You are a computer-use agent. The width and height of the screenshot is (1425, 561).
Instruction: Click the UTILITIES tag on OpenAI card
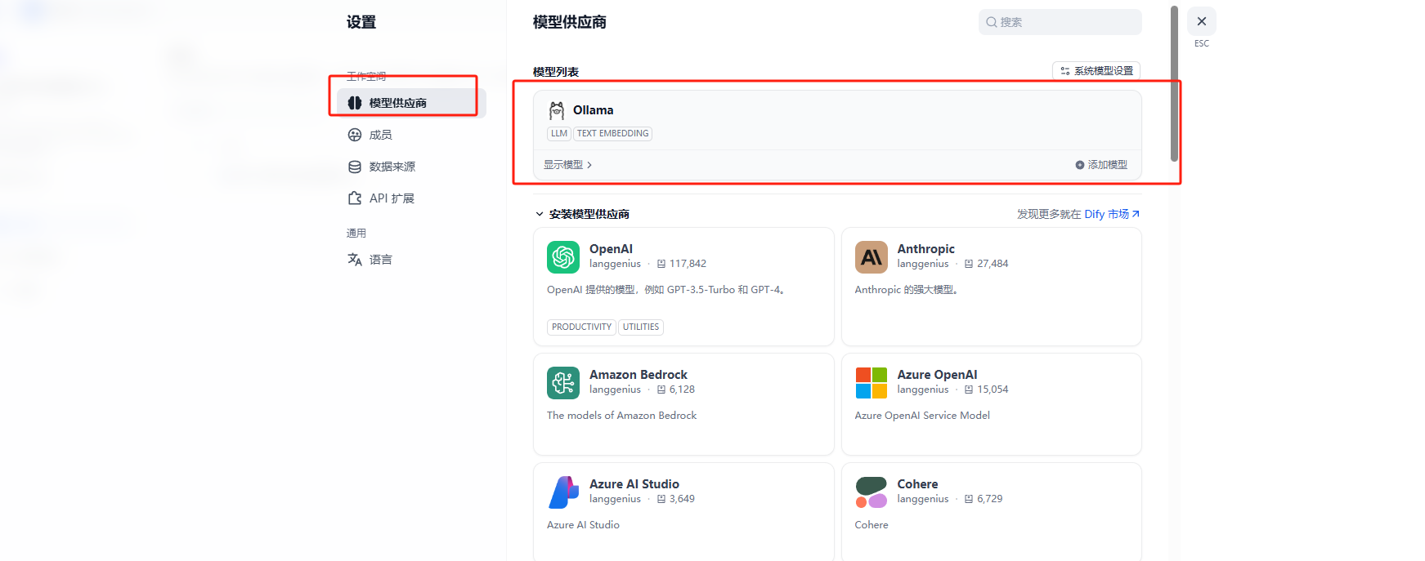click(x=641, y=327)
